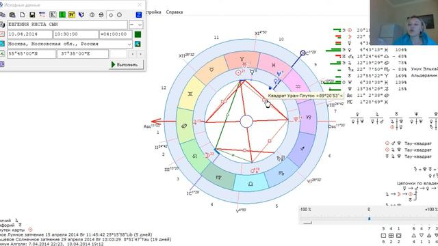Click the globe icon left of Москва field
Viewport: 438px width, 246px height.
(x=2, y=44)
